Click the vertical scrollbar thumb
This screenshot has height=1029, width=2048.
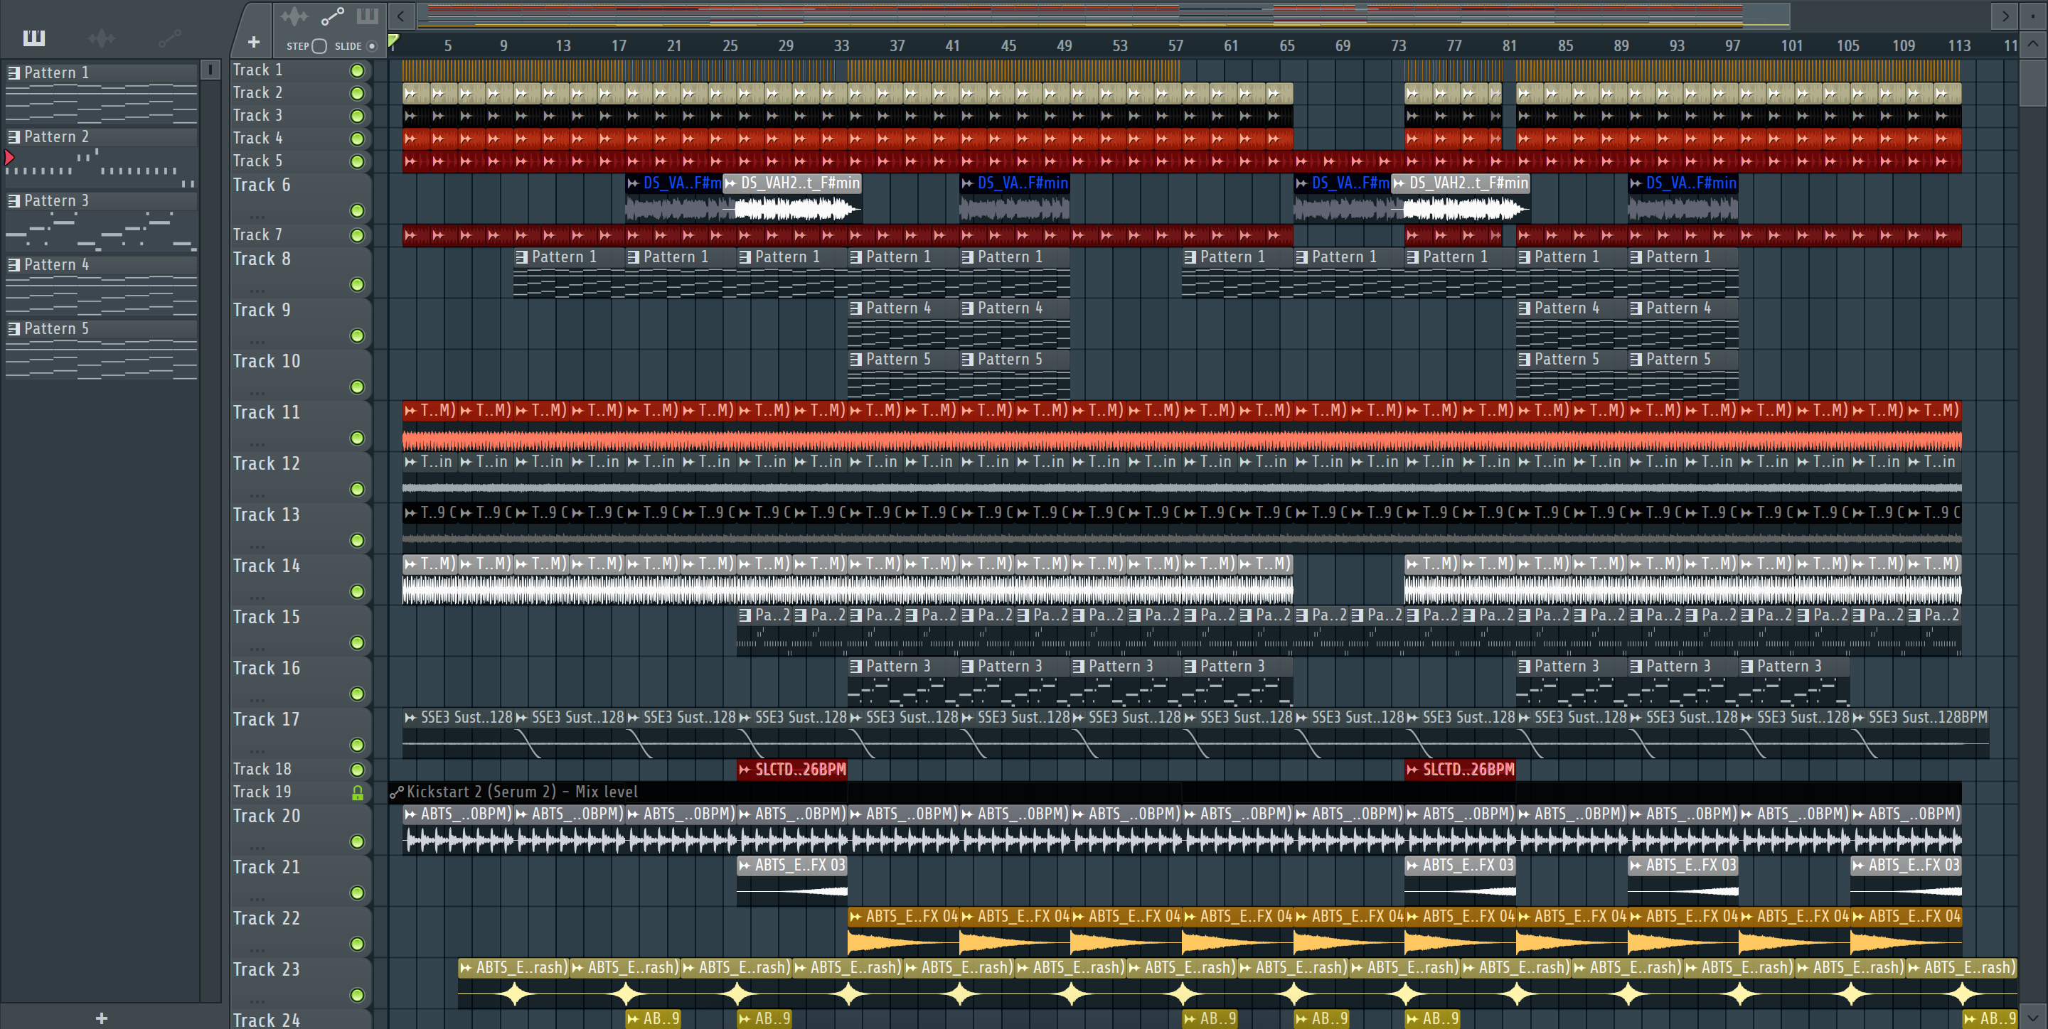2033,82
